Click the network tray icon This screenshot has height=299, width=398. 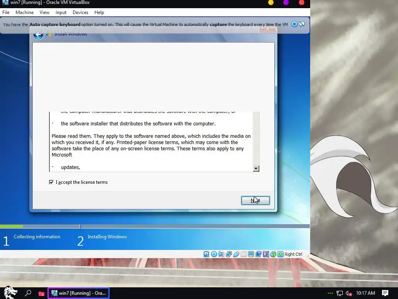340,293
